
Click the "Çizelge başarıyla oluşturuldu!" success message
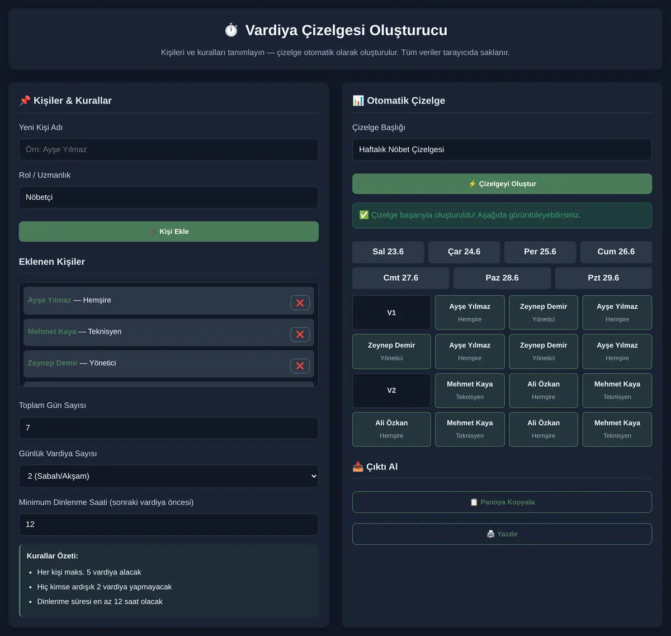502,215
